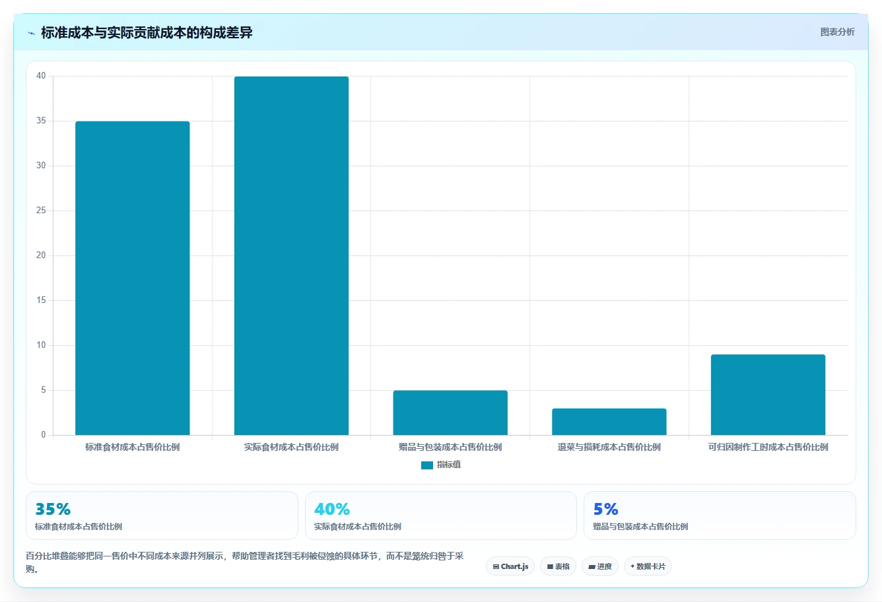Click the y-axis value 40
The image size is (882, 602).
41,76
